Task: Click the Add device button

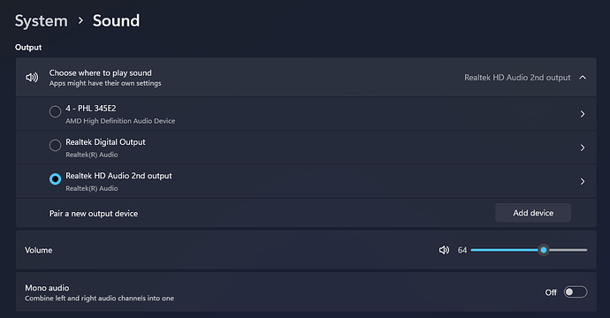Action: point(533,213)
